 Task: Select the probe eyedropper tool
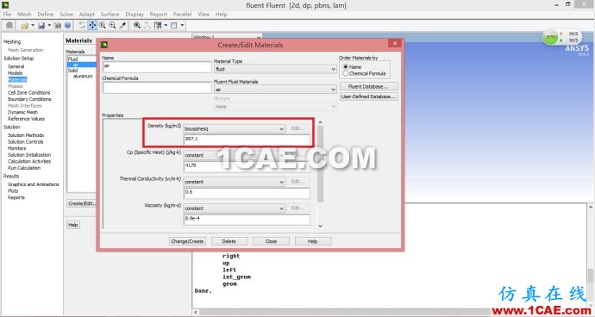tap(122, 25)
